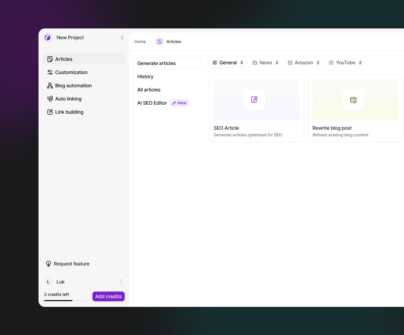404x335 pixels.
Task: Click the Amazon tab store icon
Action: point(290,63)
